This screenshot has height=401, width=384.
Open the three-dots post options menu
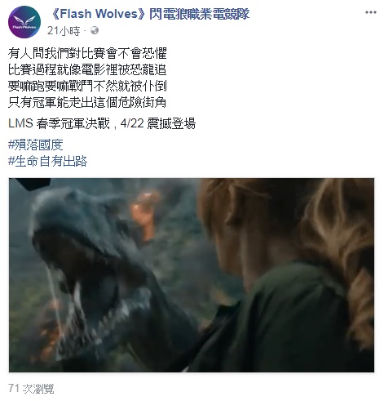pos(371,12)
